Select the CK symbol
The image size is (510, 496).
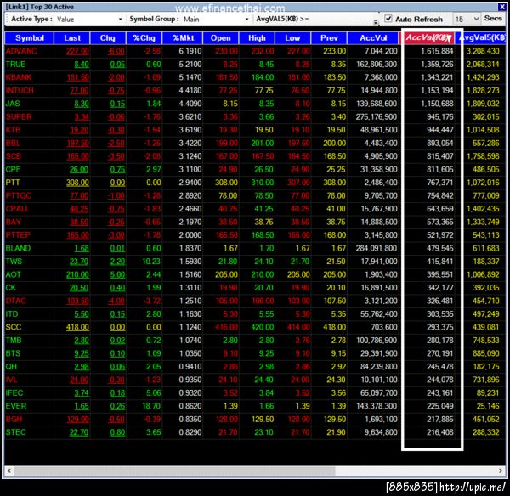coord(11,288)
